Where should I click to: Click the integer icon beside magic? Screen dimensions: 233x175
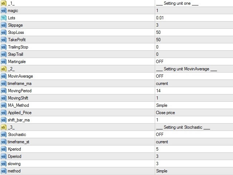[4, 11]
